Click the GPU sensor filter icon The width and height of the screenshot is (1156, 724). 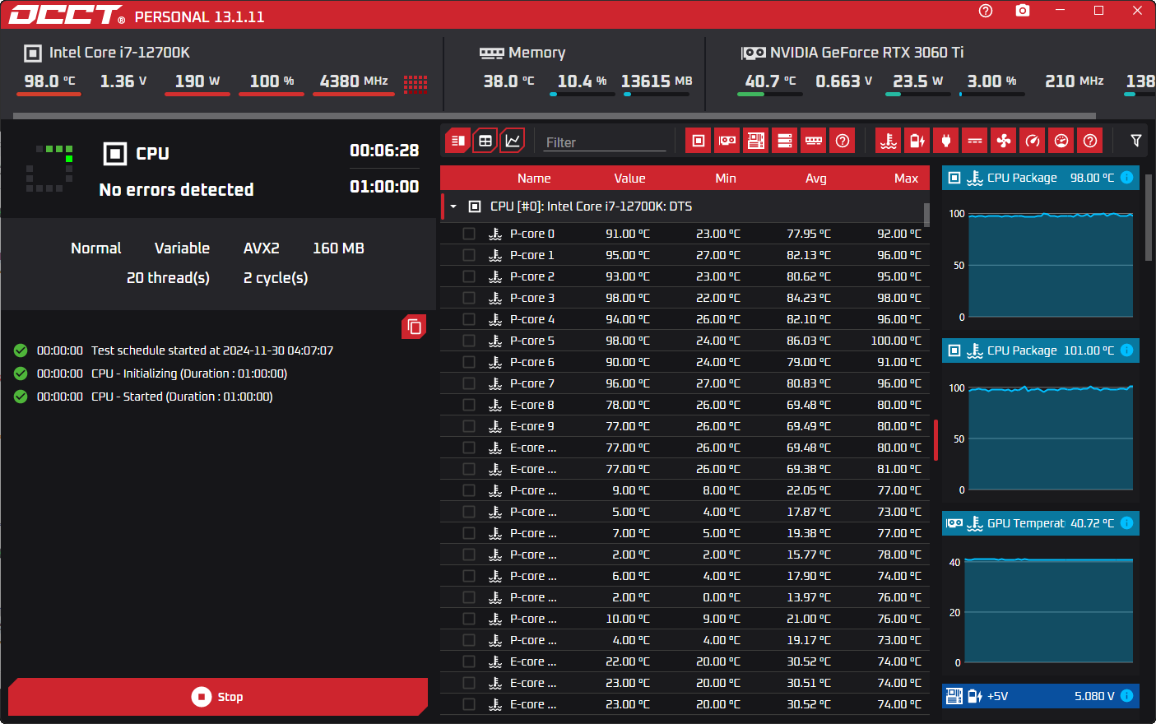[727, 141]
